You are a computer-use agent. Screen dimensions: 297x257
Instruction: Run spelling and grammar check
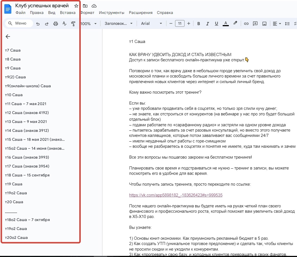(64, 24)
